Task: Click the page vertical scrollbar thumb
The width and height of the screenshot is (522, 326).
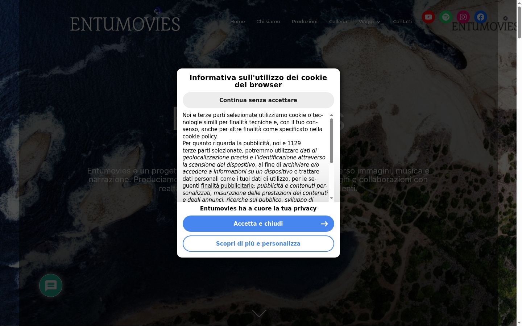Action: pos(519,22)
